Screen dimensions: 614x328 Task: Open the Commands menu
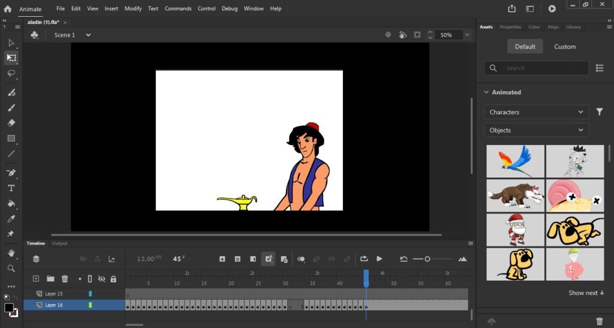[178, 8]
